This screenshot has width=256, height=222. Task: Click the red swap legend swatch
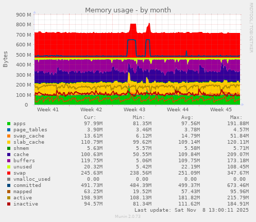click(x=9, y=173)
